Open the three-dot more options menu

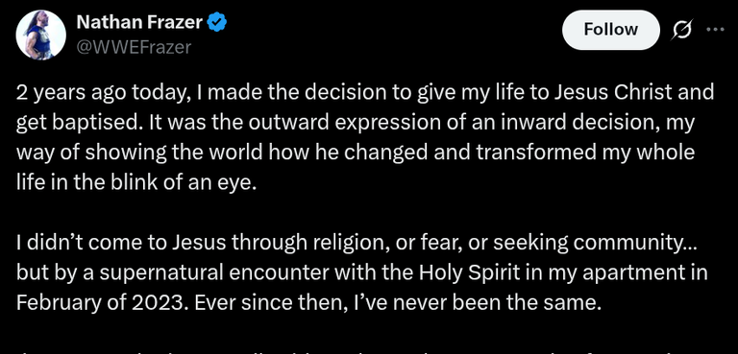pyautogui.click(x=715, y=30)
